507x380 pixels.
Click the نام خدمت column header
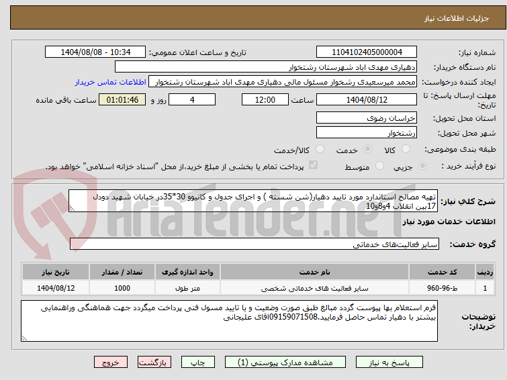point(315,272)
